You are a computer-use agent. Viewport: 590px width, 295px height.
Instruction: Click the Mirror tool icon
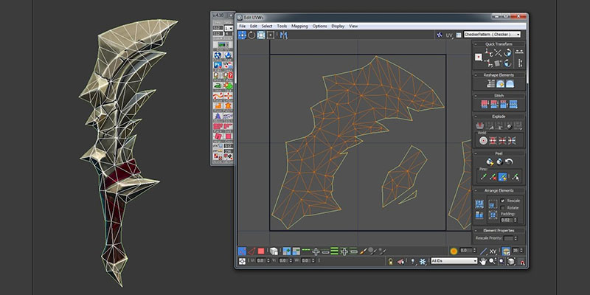284,35
